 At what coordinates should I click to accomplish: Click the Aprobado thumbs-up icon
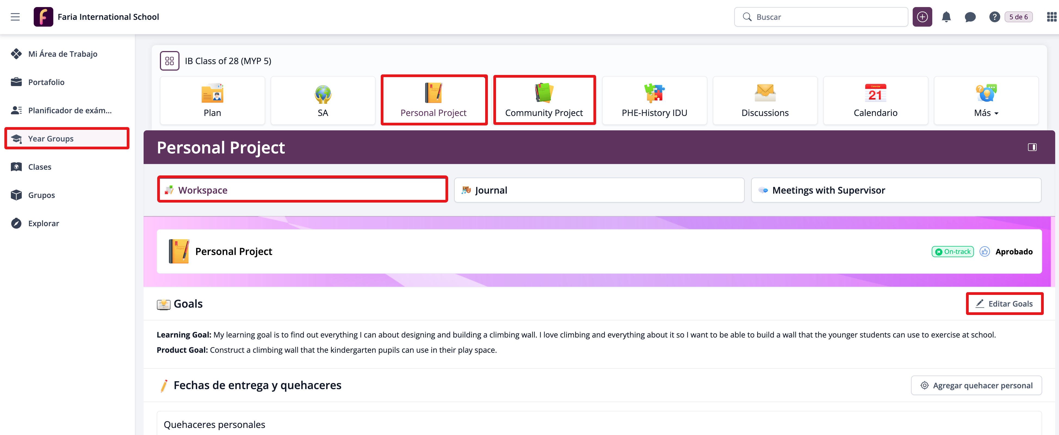coord(984,251)
